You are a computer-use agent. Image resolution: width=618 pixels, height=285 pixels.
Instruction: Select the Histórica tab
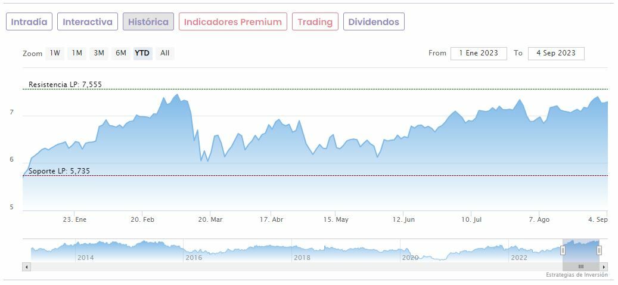pos(148,22)
